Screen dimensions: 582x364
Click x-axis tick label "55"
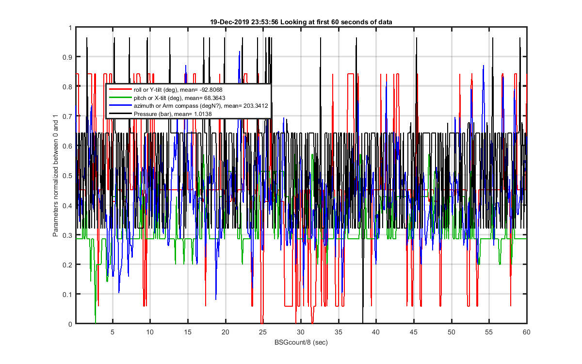[x=489, y=332]
